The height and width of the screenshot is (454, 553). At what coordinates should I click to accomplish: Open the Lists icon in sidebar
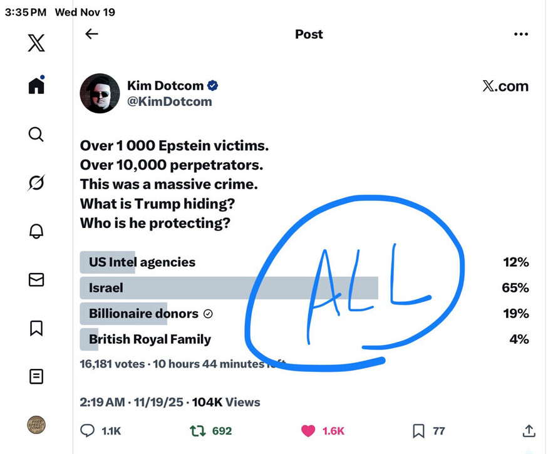pos(36,376)
